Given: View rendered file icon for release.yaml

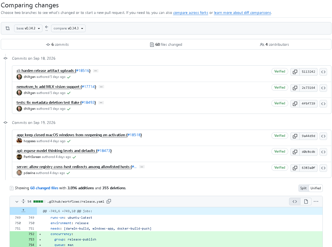Looking at the screenshot, I should point(306,202).
